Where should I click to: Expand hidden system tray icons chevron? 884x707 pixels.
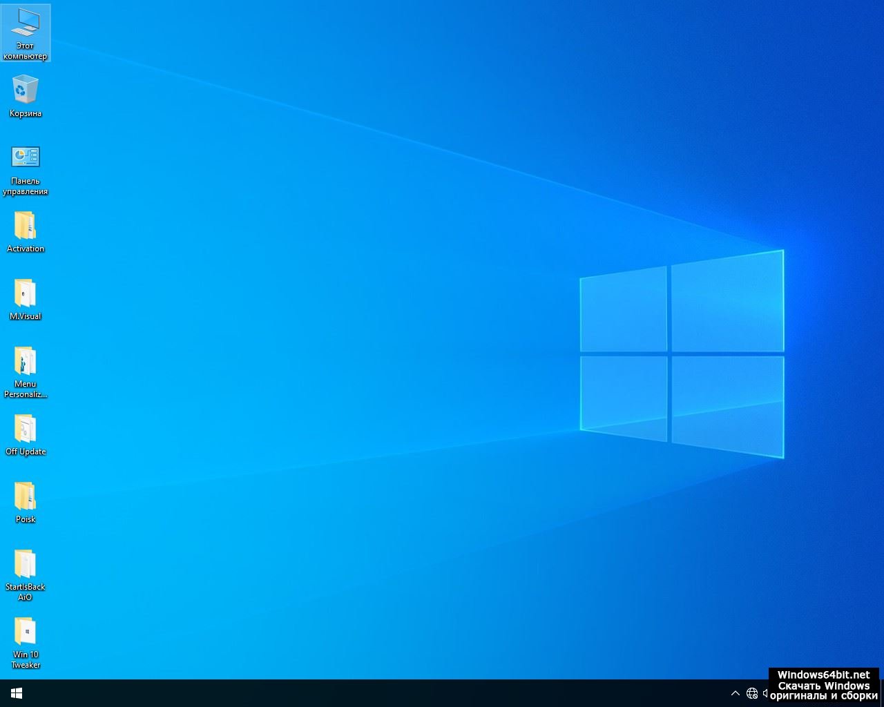(736, 693)
